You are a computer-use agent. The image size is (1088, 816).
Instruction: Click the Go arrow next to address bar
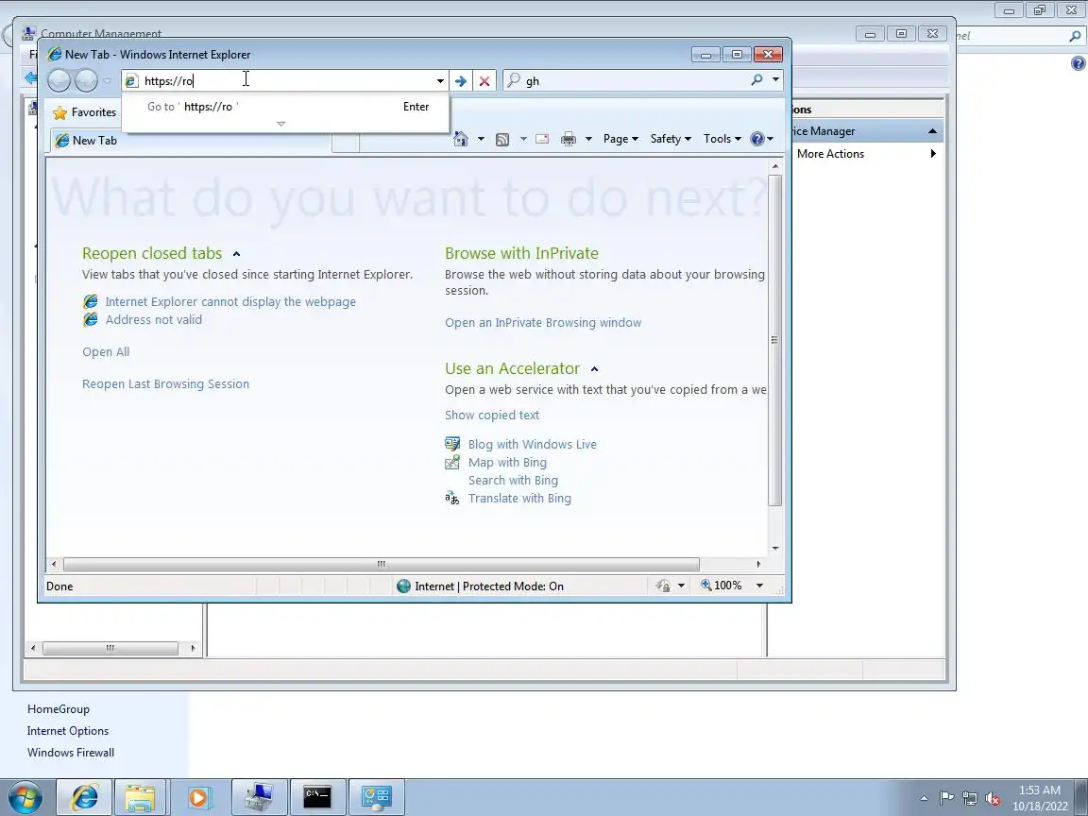[461, 81]
